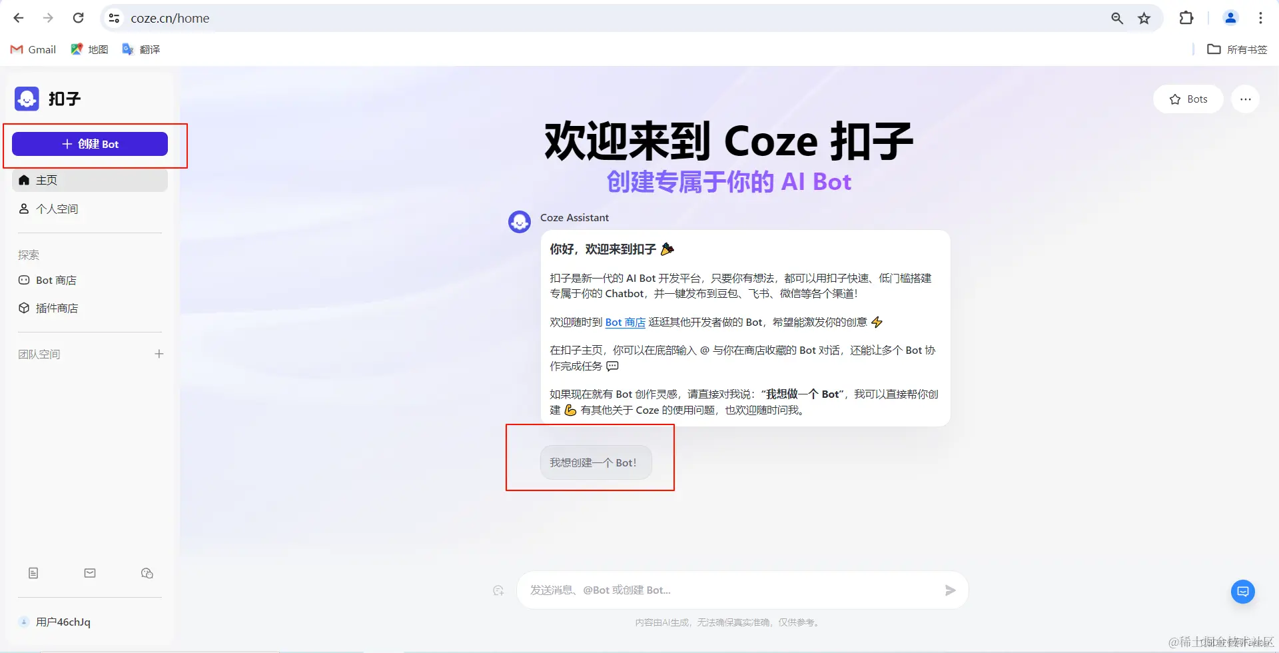This screenshot has width=1279, height=653.
Task: View site information icon in address bar
Action: pyautogui.click(x=115, y=18)
